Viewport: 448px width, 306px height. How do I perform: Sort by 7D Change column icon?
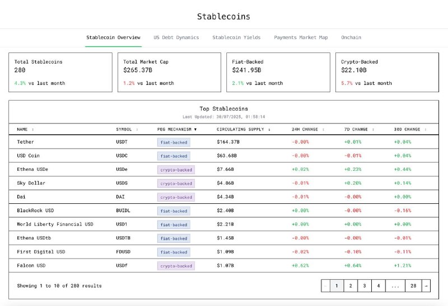click(374, 129)
